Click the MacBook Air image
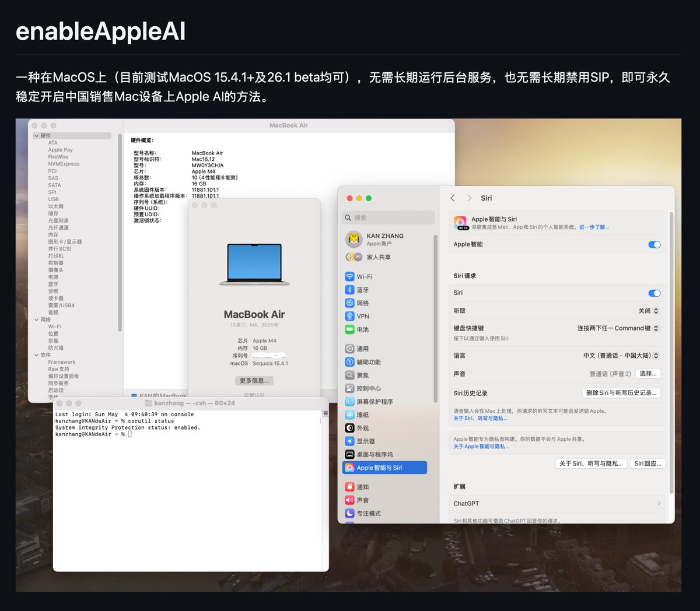 (x=254, y=265)
